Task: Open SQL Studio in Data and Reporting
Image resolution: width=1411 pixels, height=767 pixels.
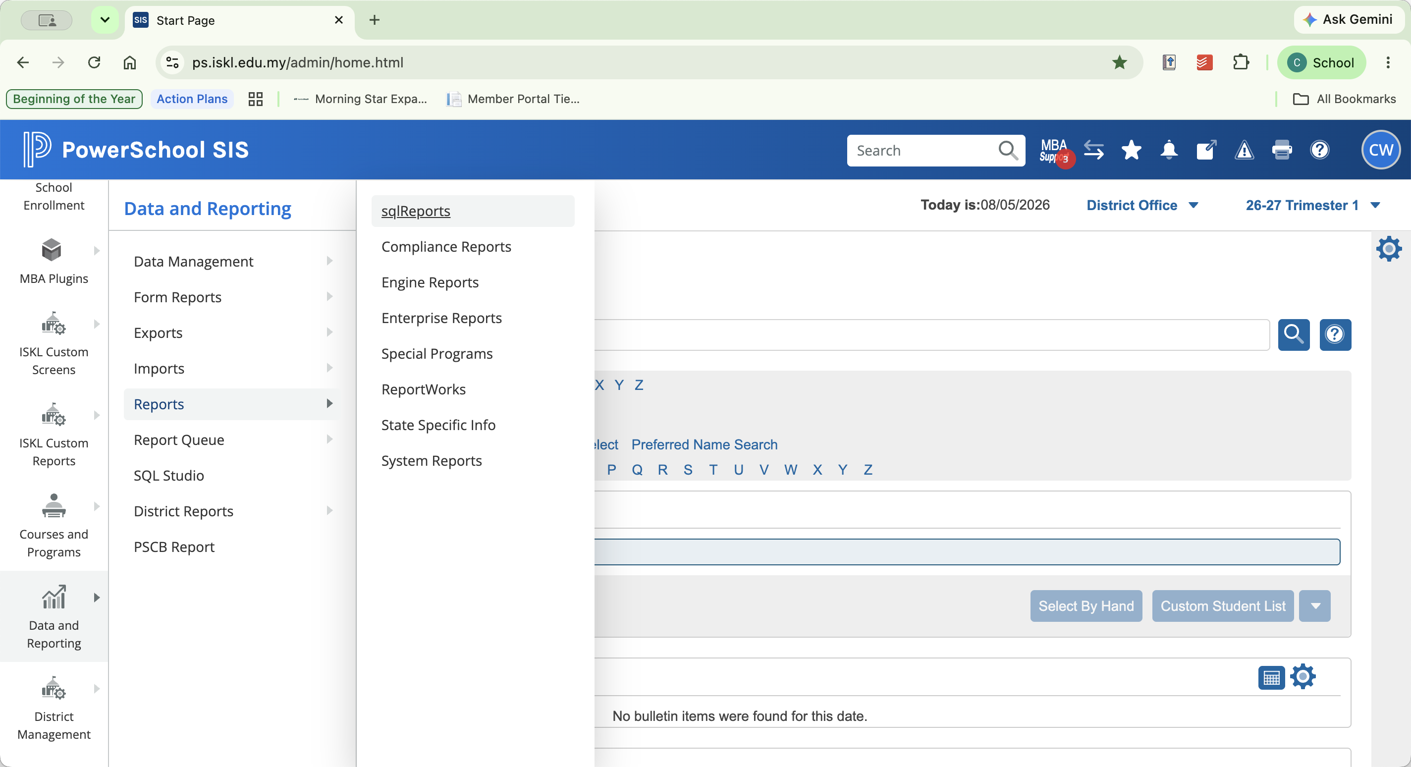Action: coord(169,475)
